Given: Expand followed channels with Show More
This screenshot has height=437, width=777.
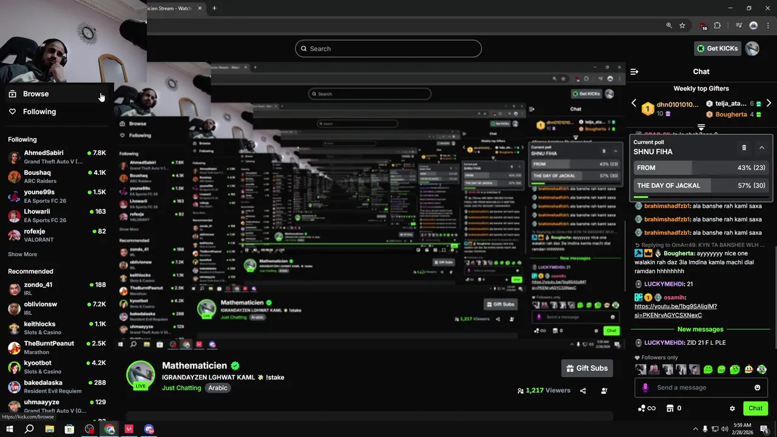Looking at the screenshot, I should tap(22, 254).
